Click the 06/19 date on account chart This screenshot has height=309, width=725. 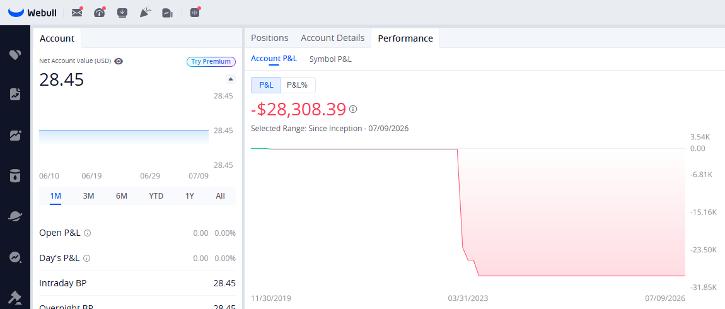tap(91, 176)
